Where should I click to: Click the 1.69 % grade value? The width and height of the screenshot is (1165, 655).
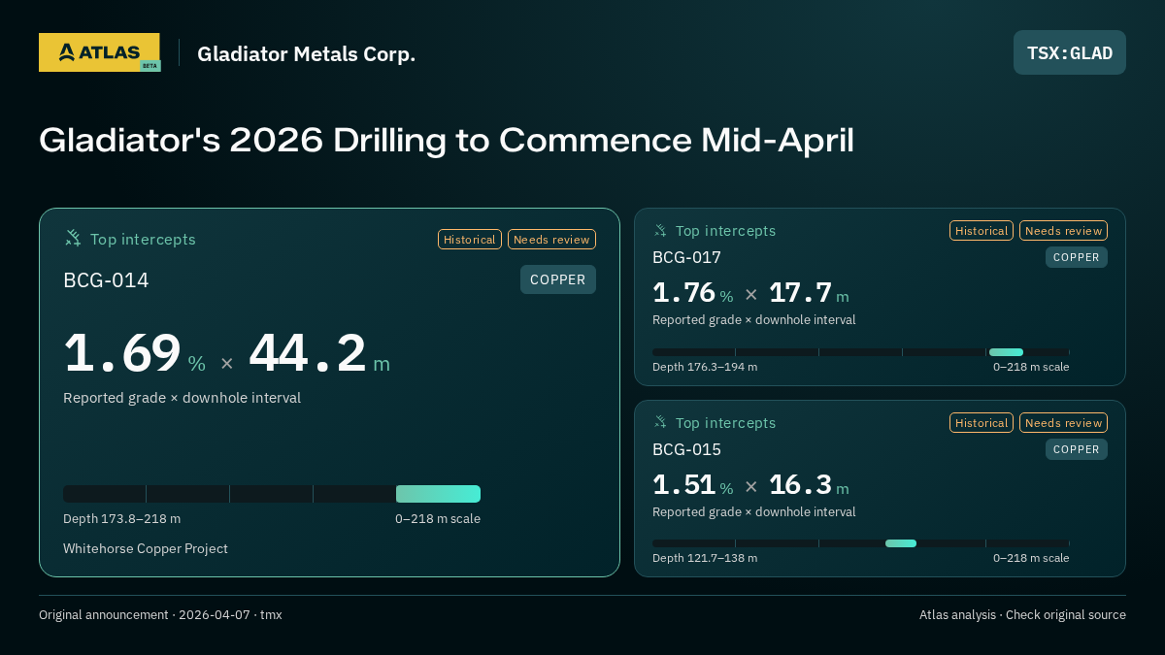click(x=135, y=354)
